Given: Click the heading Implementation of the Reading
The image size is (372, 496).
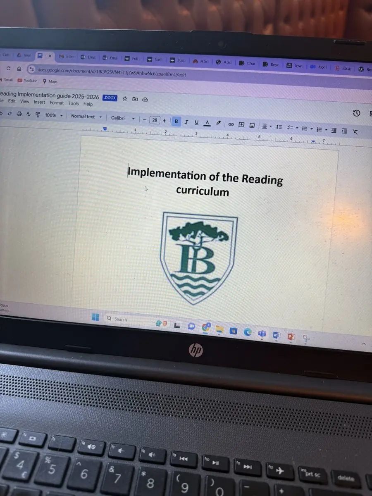Looking at the screenshot, I should pyautogui.click(x=205, y=176).
